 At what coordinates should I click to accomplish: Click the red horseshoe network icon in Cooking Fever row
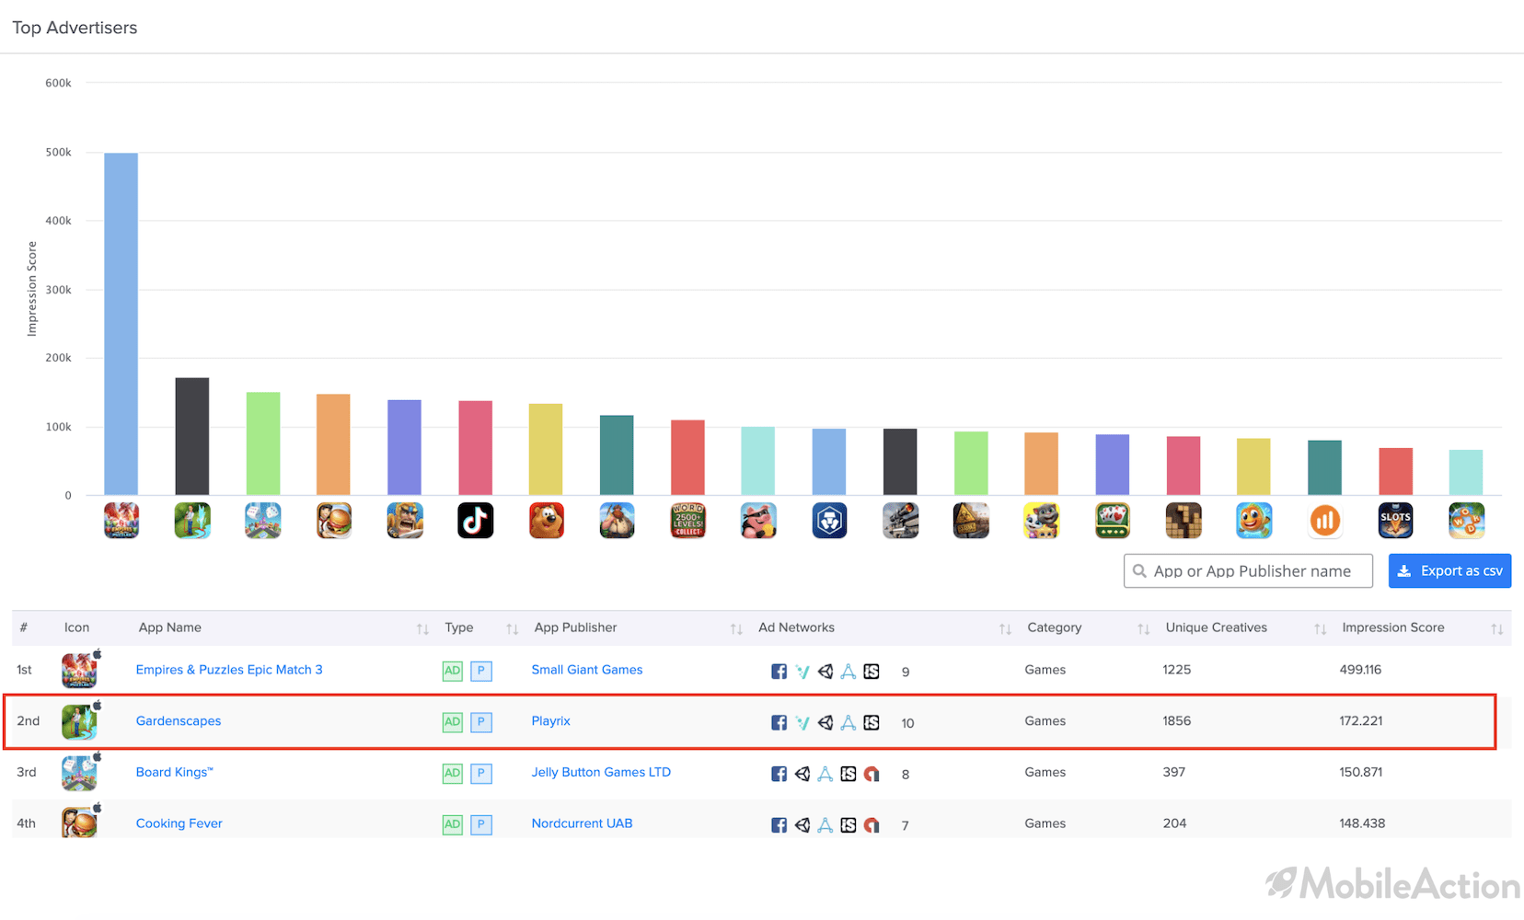coord(872,825)
